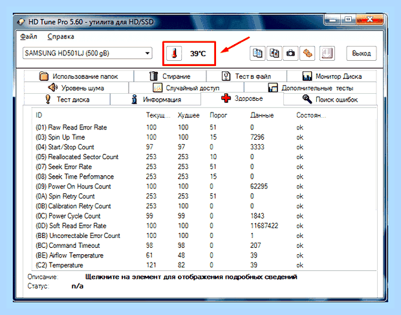
Task: Open Дополнительные тесты tab
Action: [x=310, y=88]
